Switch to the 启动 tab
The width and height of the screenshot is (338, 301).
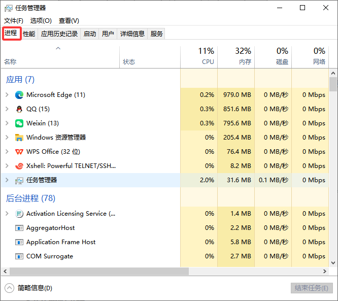point(90,34)
